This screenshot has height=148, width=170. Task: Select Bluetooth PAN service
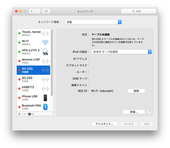(x=33, y=107)
